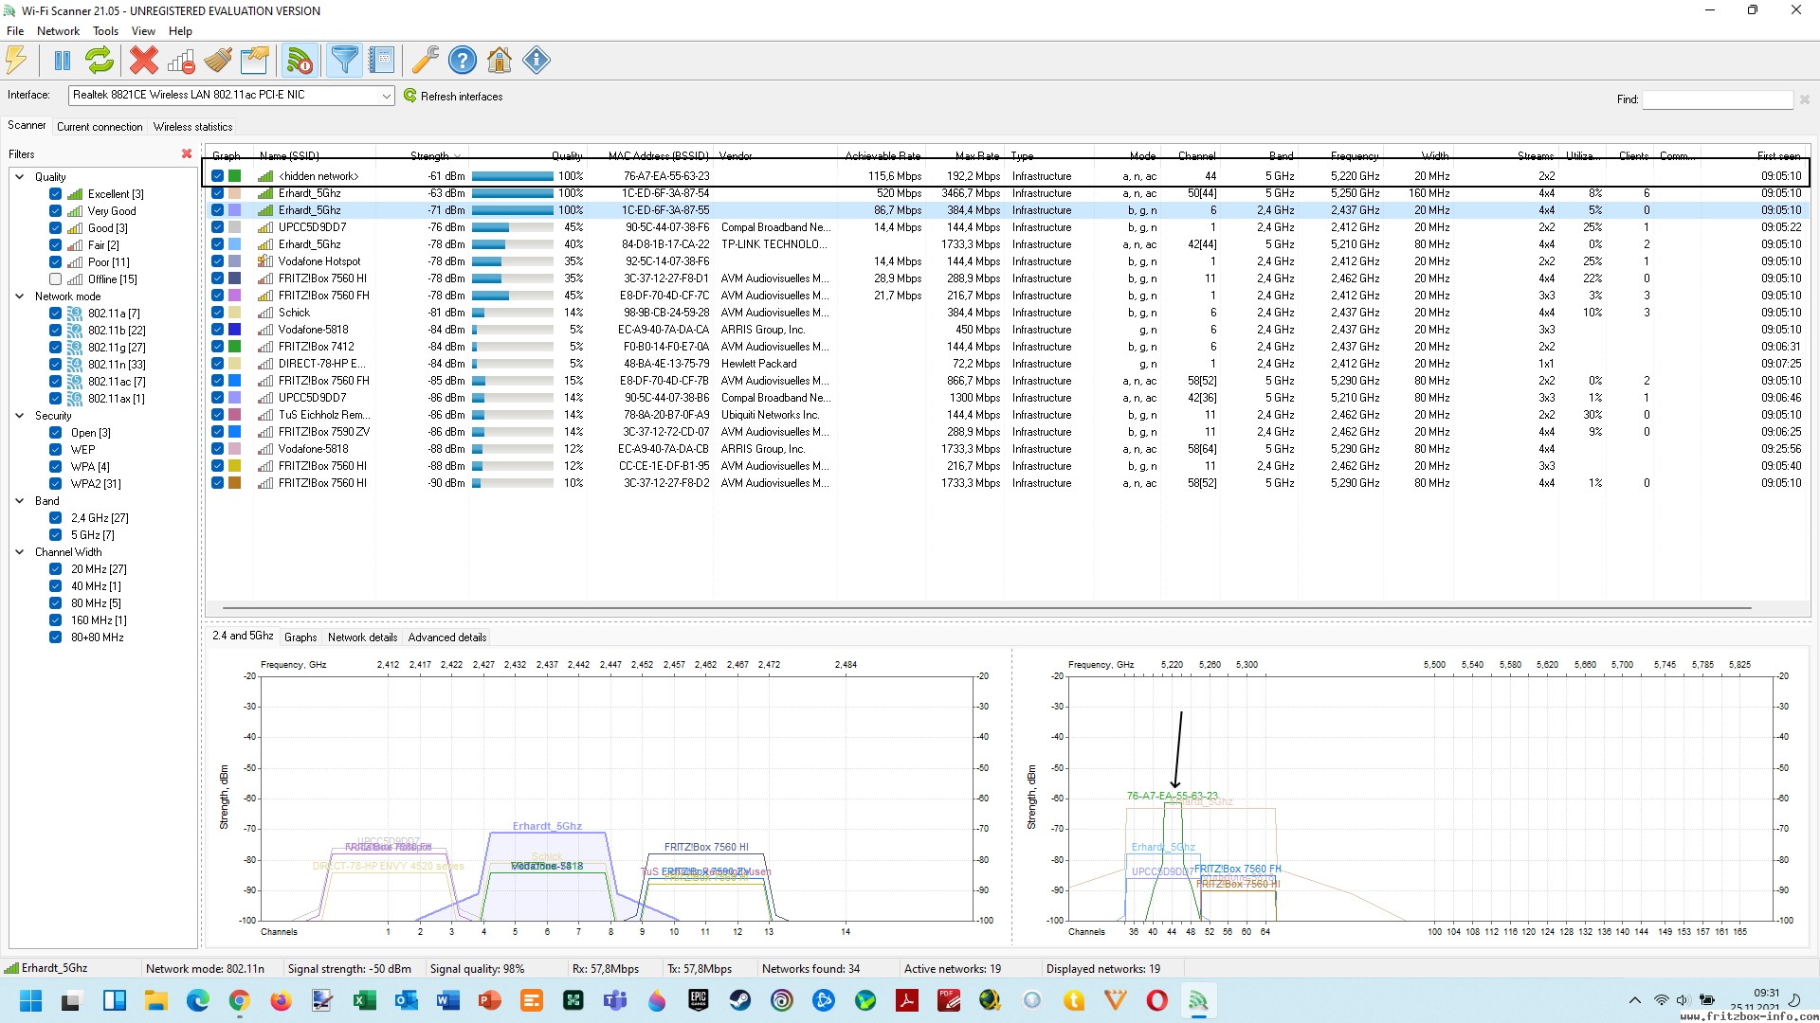Click the broom toolbar icon

[x=218, y=61]
